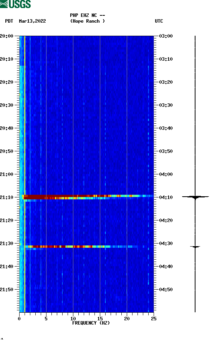Click the 5 Hz frequency tick label
The image size is (212, 343).
pos(46,318)
